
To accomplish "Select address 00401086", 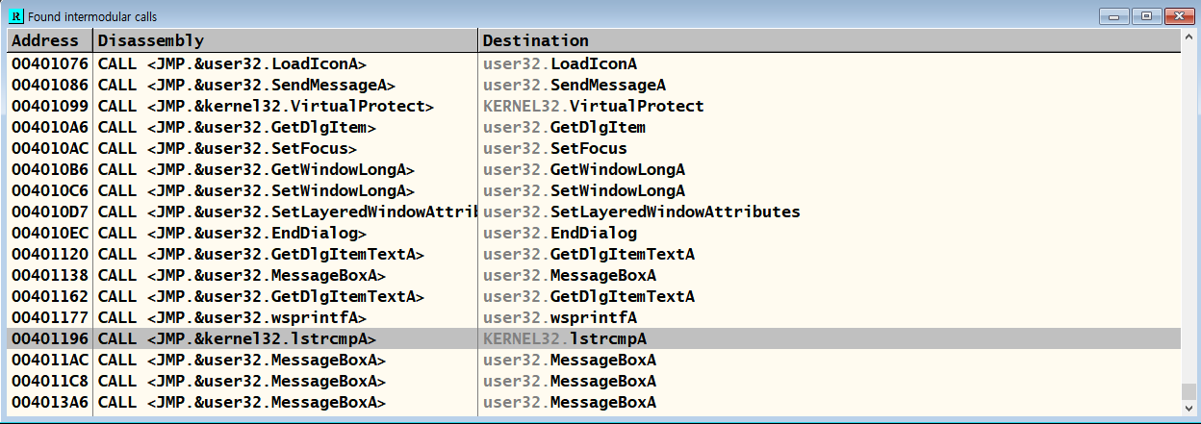I will pyautogui.click(x=50, y=85).
